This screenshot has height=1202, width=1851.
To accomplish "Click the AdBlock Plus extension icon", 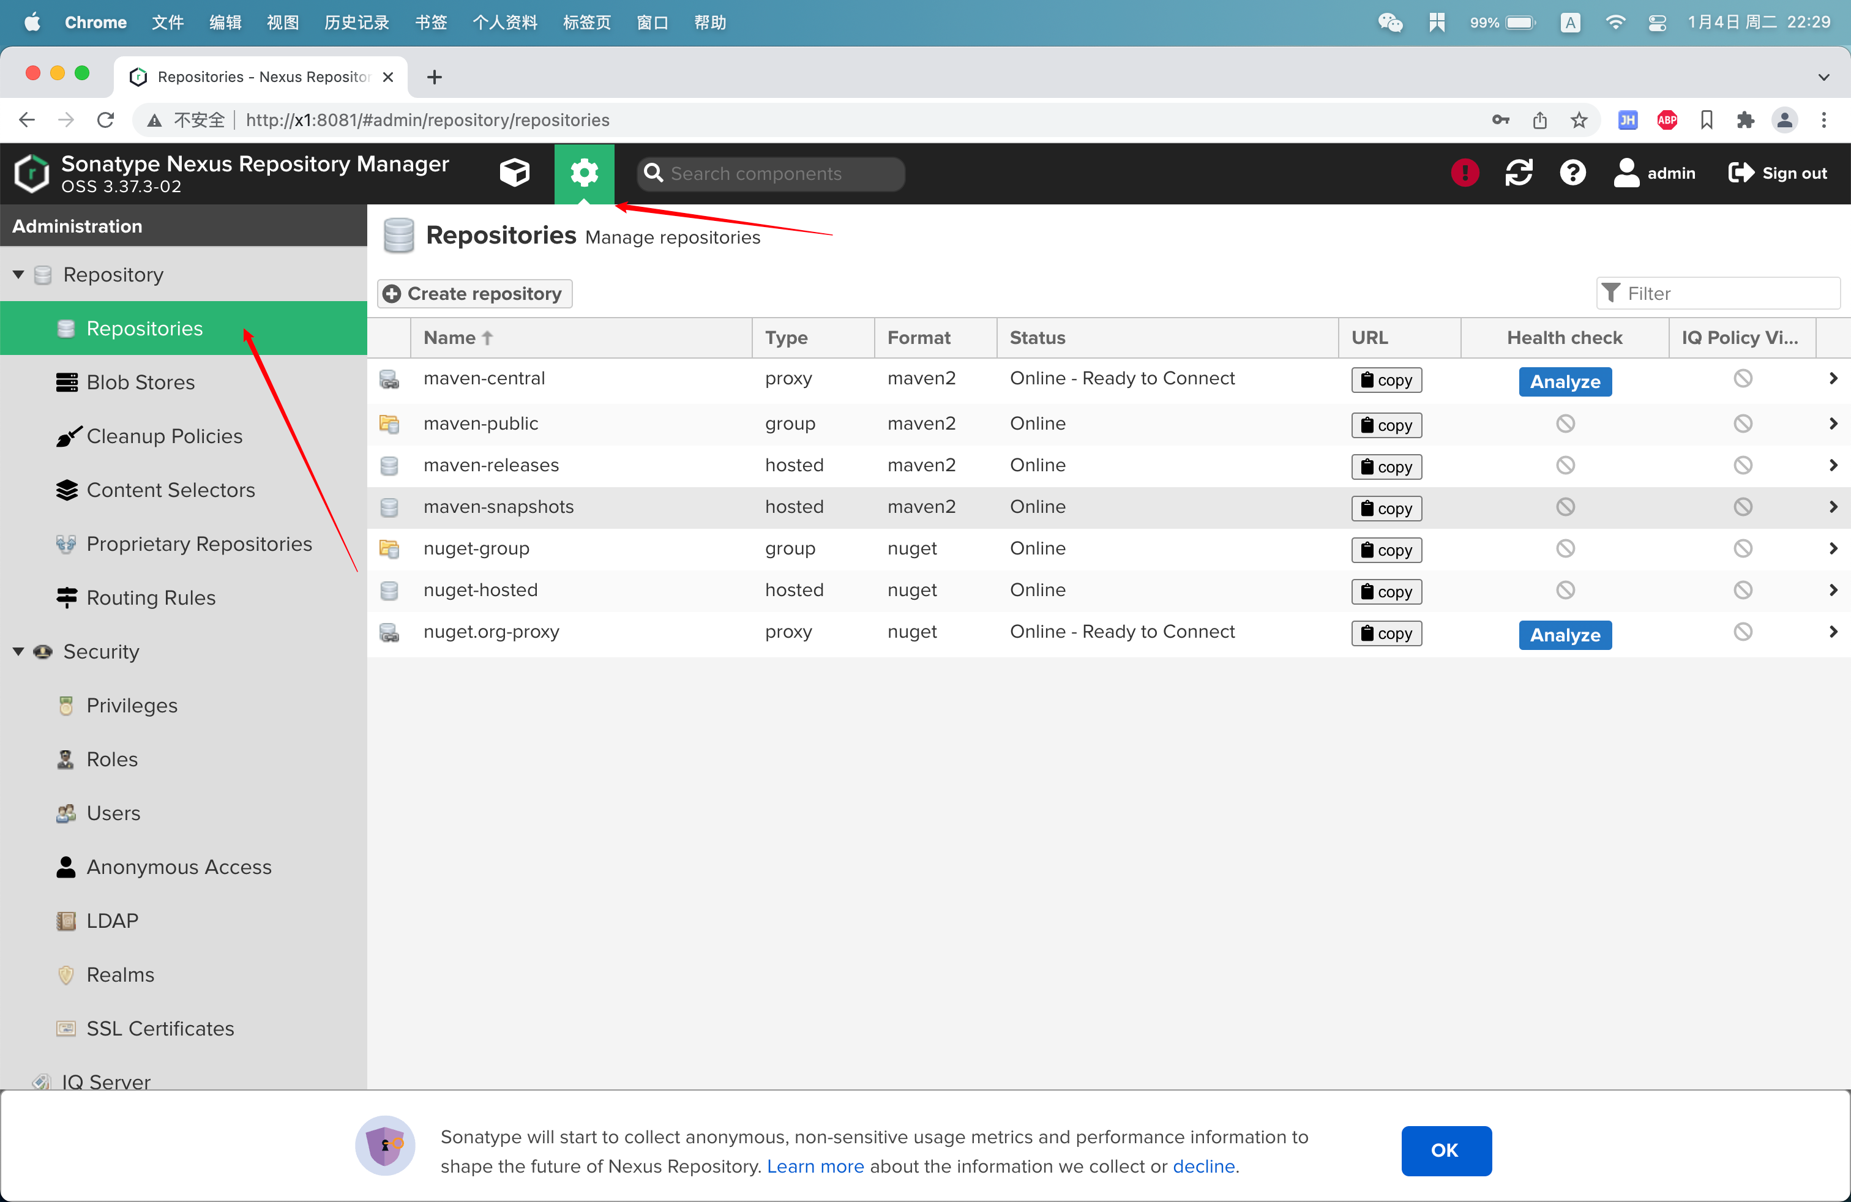I will tap(1666, 120).
